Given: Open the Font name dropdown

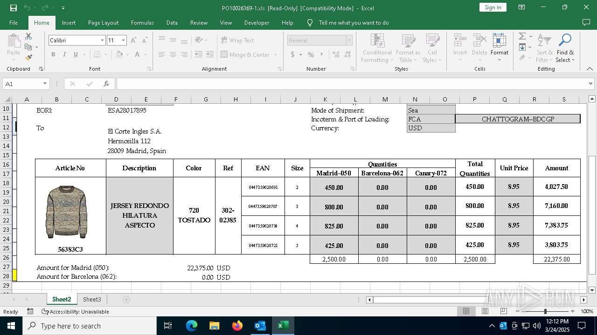Looking at the screenshot, I should (x=102, y=40).
